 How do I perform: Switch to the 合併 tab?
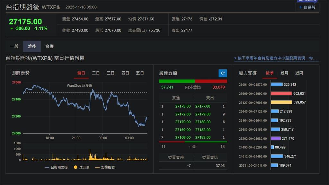pyautogui.click(x=49, y=46)
